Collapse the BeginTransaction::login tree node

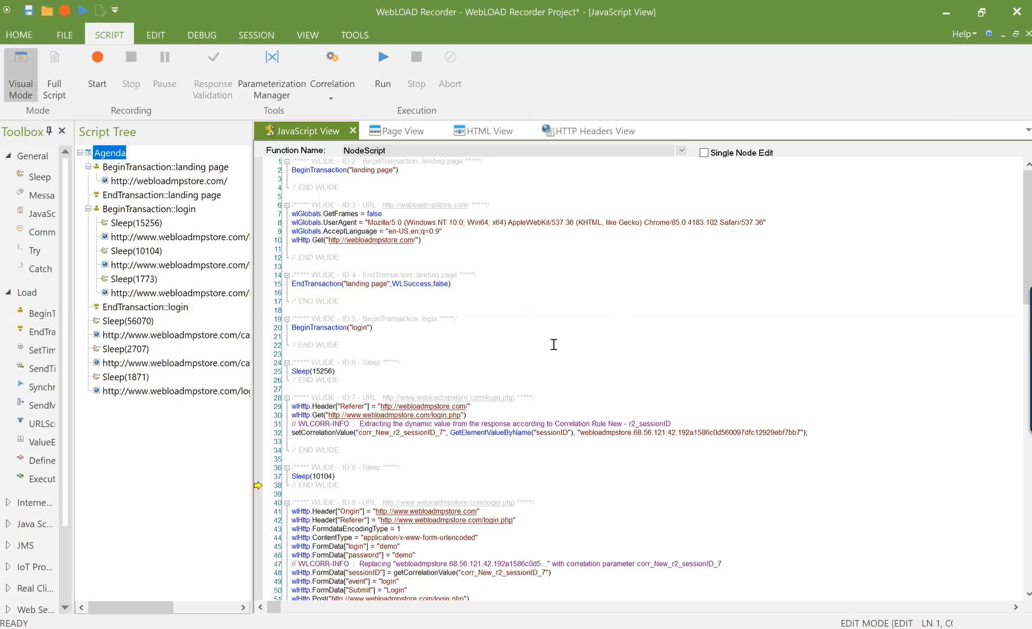(x=88, y=209)
